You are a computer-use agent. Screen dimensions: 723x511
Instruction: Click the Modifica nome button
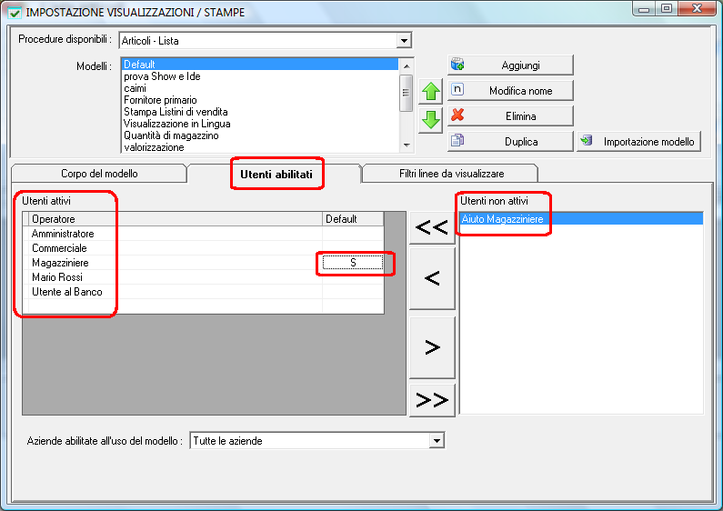click(510, 90)
